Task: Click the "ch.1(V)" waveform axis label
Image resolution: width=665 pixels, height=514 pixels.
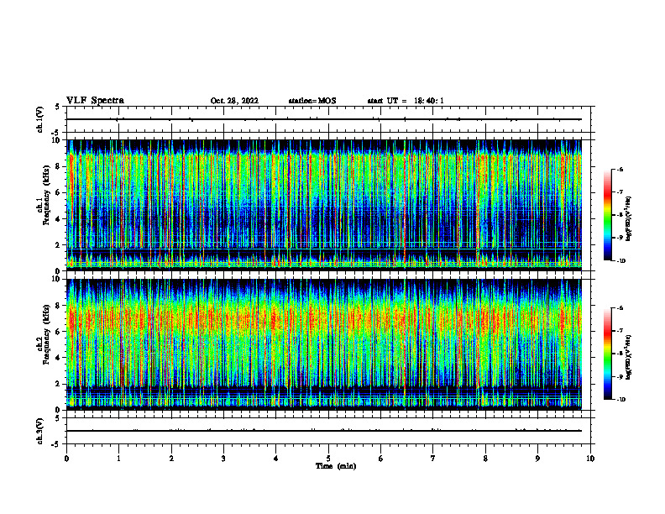Action: [40, 119]
